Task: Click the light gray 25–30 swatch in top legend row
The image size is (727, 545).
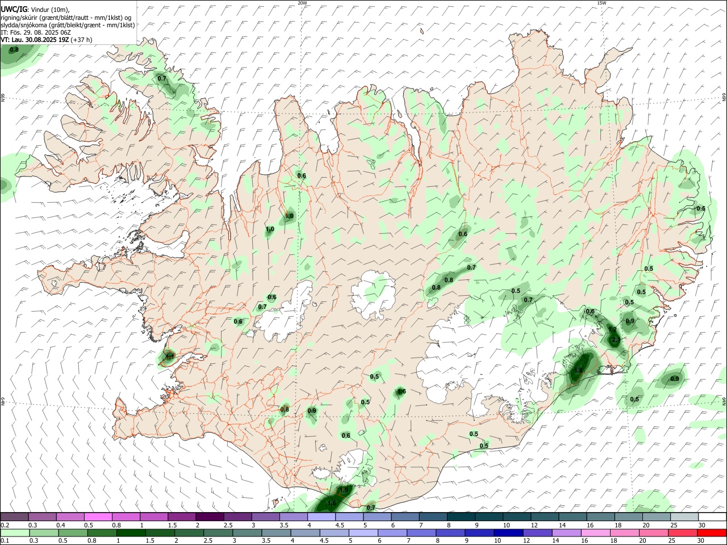Action: [684, 517]
